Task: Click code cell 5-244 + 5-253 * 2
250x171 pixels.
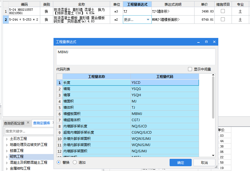Action: (x=24, y=20)
